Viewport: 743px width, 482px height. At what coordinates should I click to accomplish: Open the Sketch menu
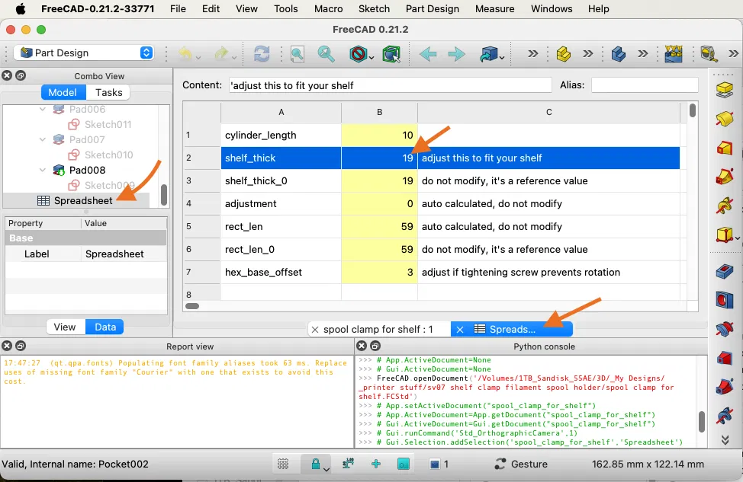click(374, 8)
